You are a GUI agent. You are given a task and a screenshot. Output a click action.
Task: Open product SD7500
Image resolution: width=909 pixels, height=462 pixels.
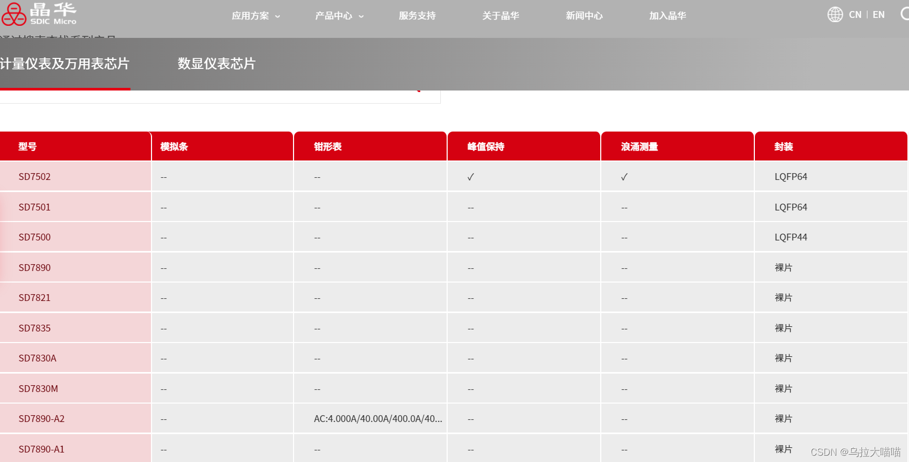35,237
